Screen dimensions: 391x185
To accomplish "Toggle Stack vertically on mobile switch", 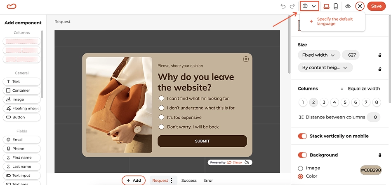I will tap(302, 136).
